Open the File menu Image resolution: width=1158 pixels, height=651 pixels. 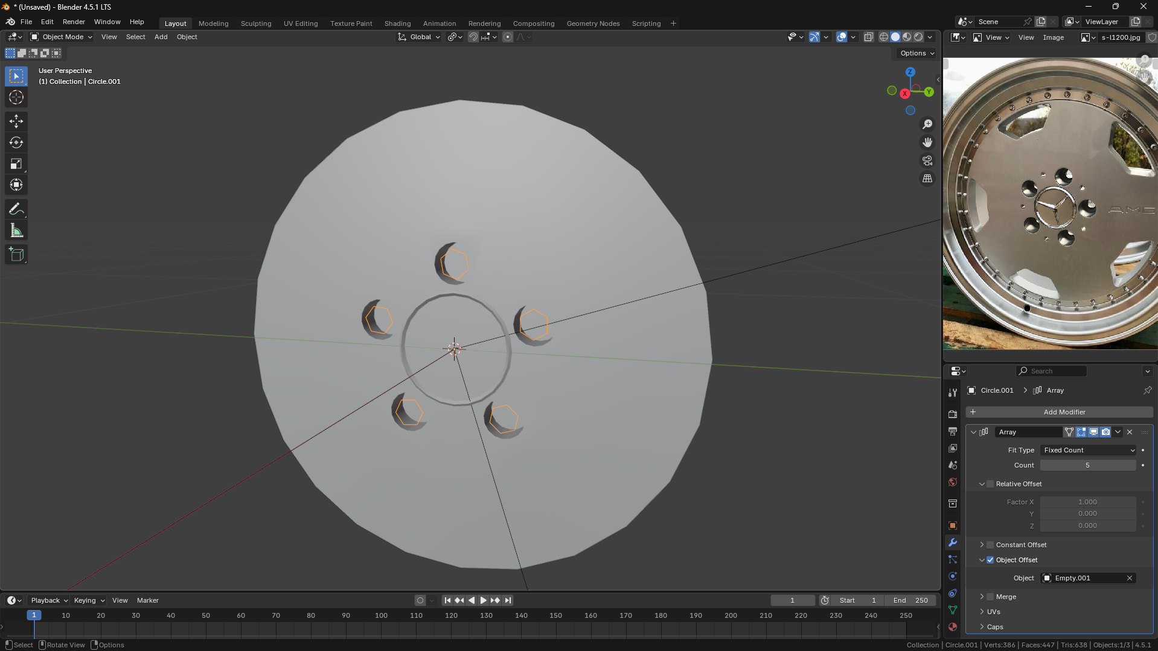pyautogui.click(x=26, y=22)
